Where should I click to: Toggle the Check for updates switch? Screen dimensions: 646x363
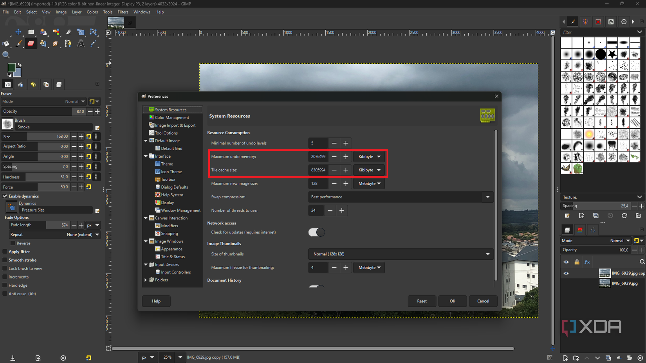[x=316, y=232]
